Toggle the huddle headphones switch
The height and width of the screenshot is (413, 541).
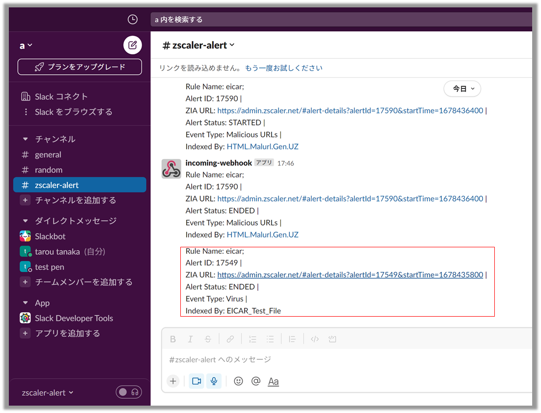[129, 392]
